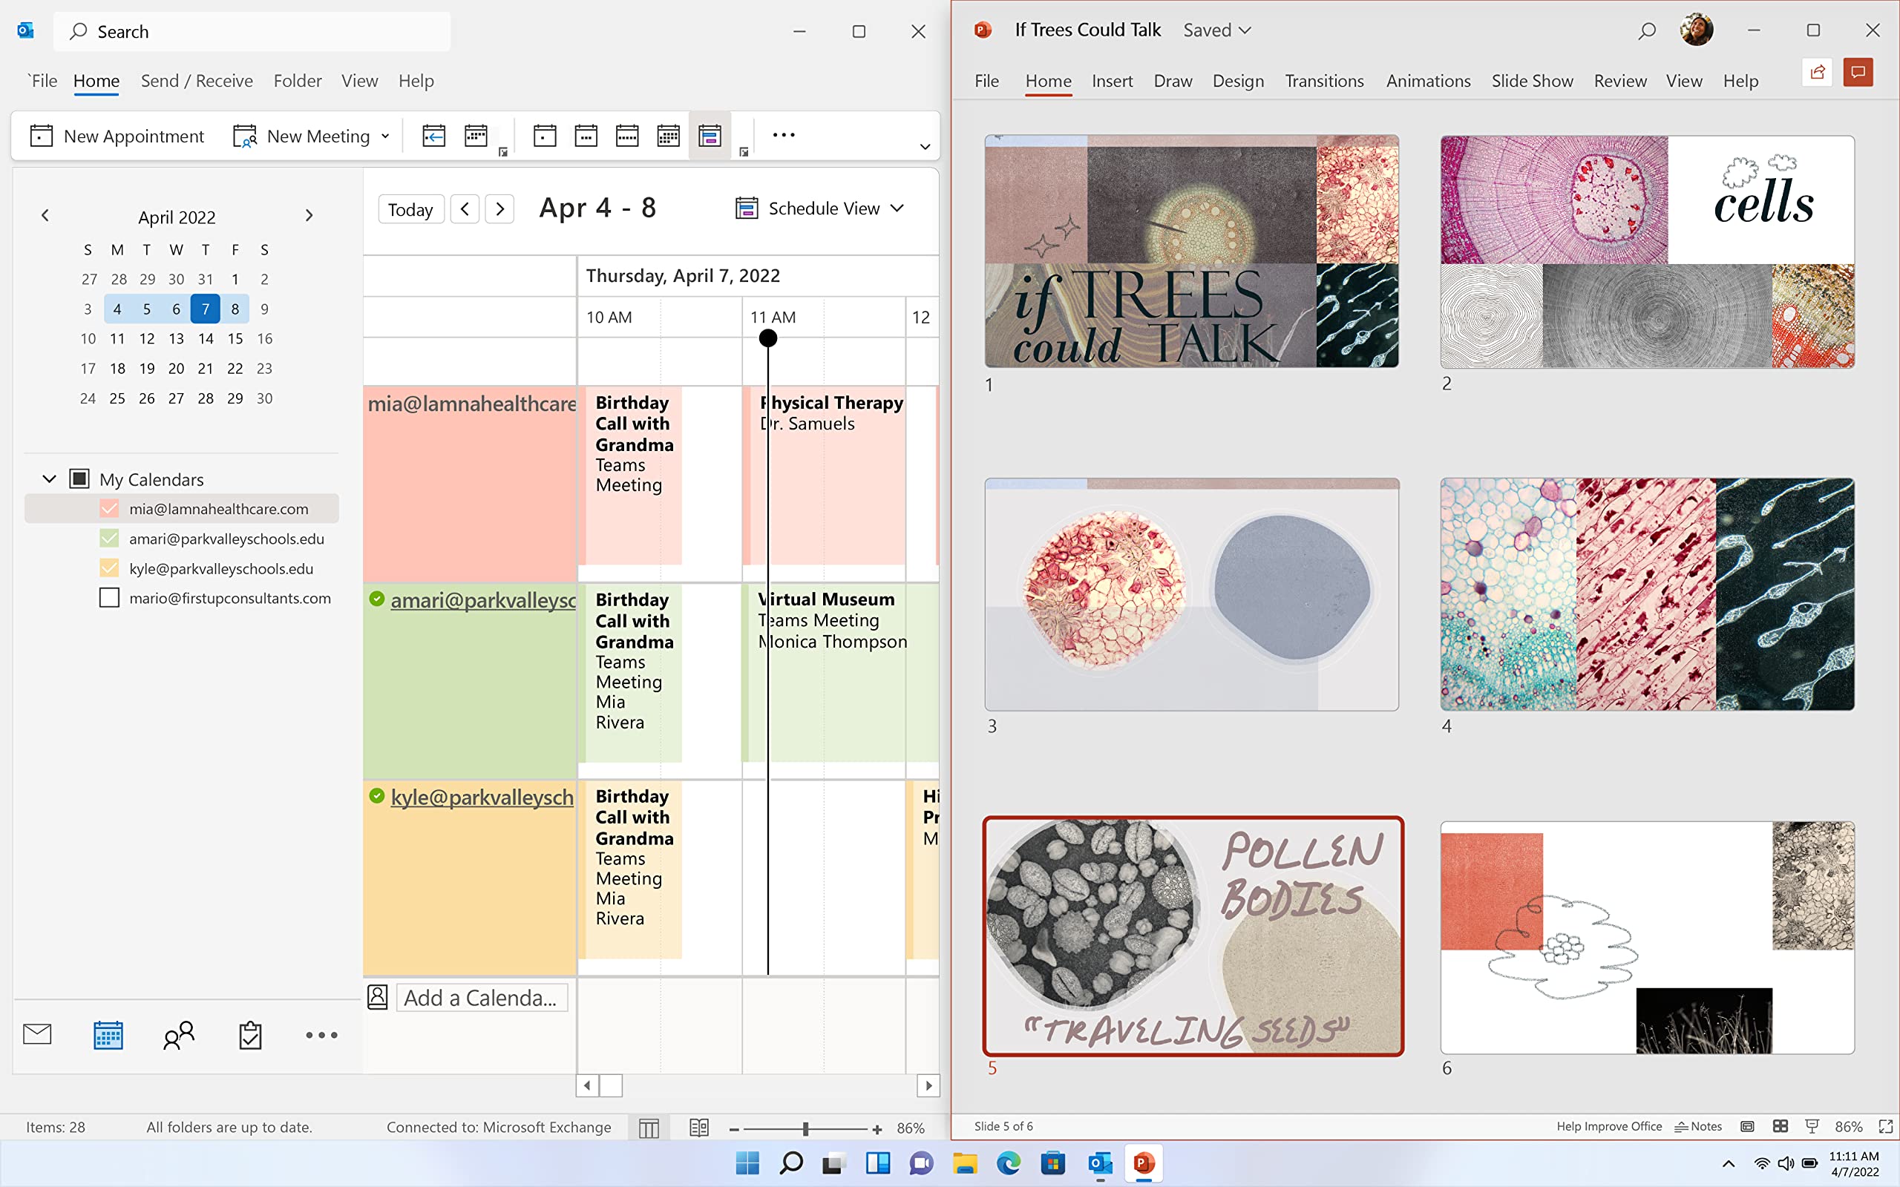Viewport: 1900px width, 1187px height.
Task: Uncheck mia@lamnahealthcare.com calendar
Action: click(x=109, y=509)
